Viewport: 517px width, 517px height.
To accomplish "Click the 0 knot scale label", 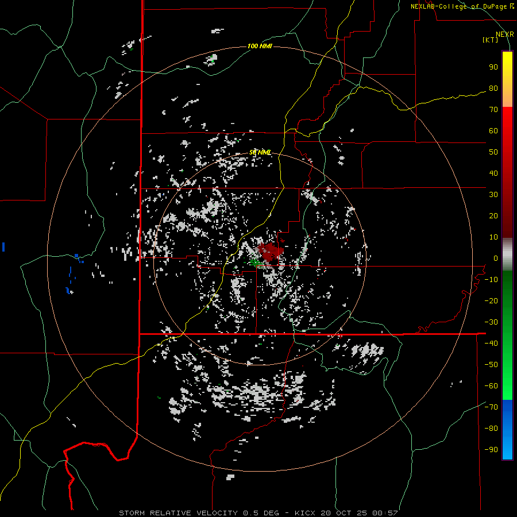I will point(496,258).
